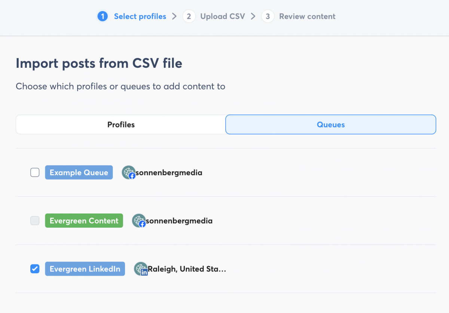
Task: Click the LinkedIn icon on the Raleigh profile
Action: (144, 272)
